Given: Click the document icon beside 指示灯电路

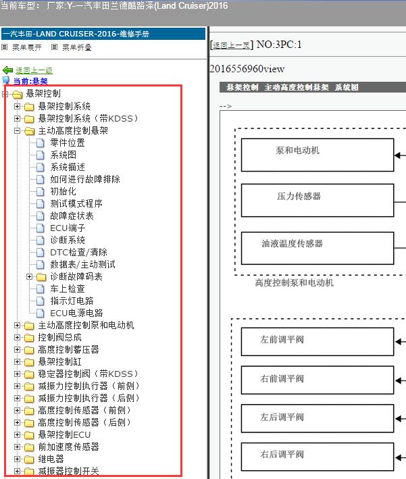Looking at the screenshot, I should coord(41,301).
